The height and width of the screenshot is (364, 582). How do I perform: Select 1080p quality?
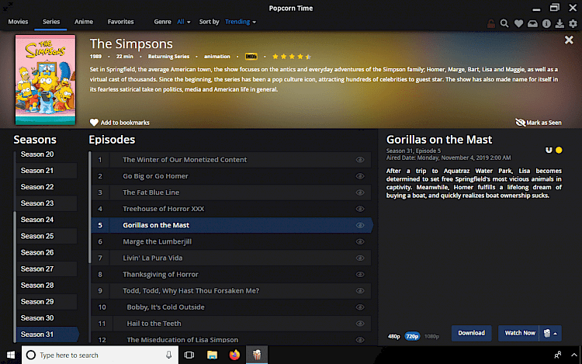[431, 337]
